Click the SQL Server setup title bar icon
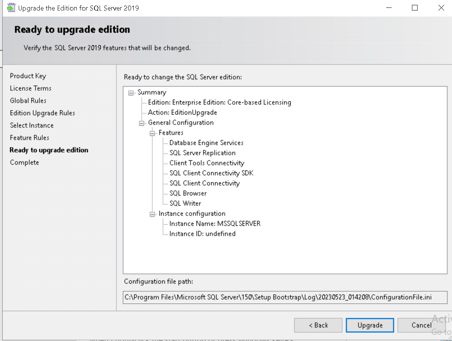The image size is (452, 341). coord(11,8)
